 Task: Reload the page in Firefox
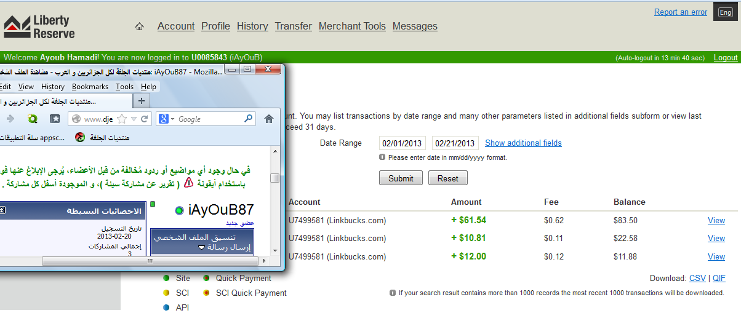145,119
